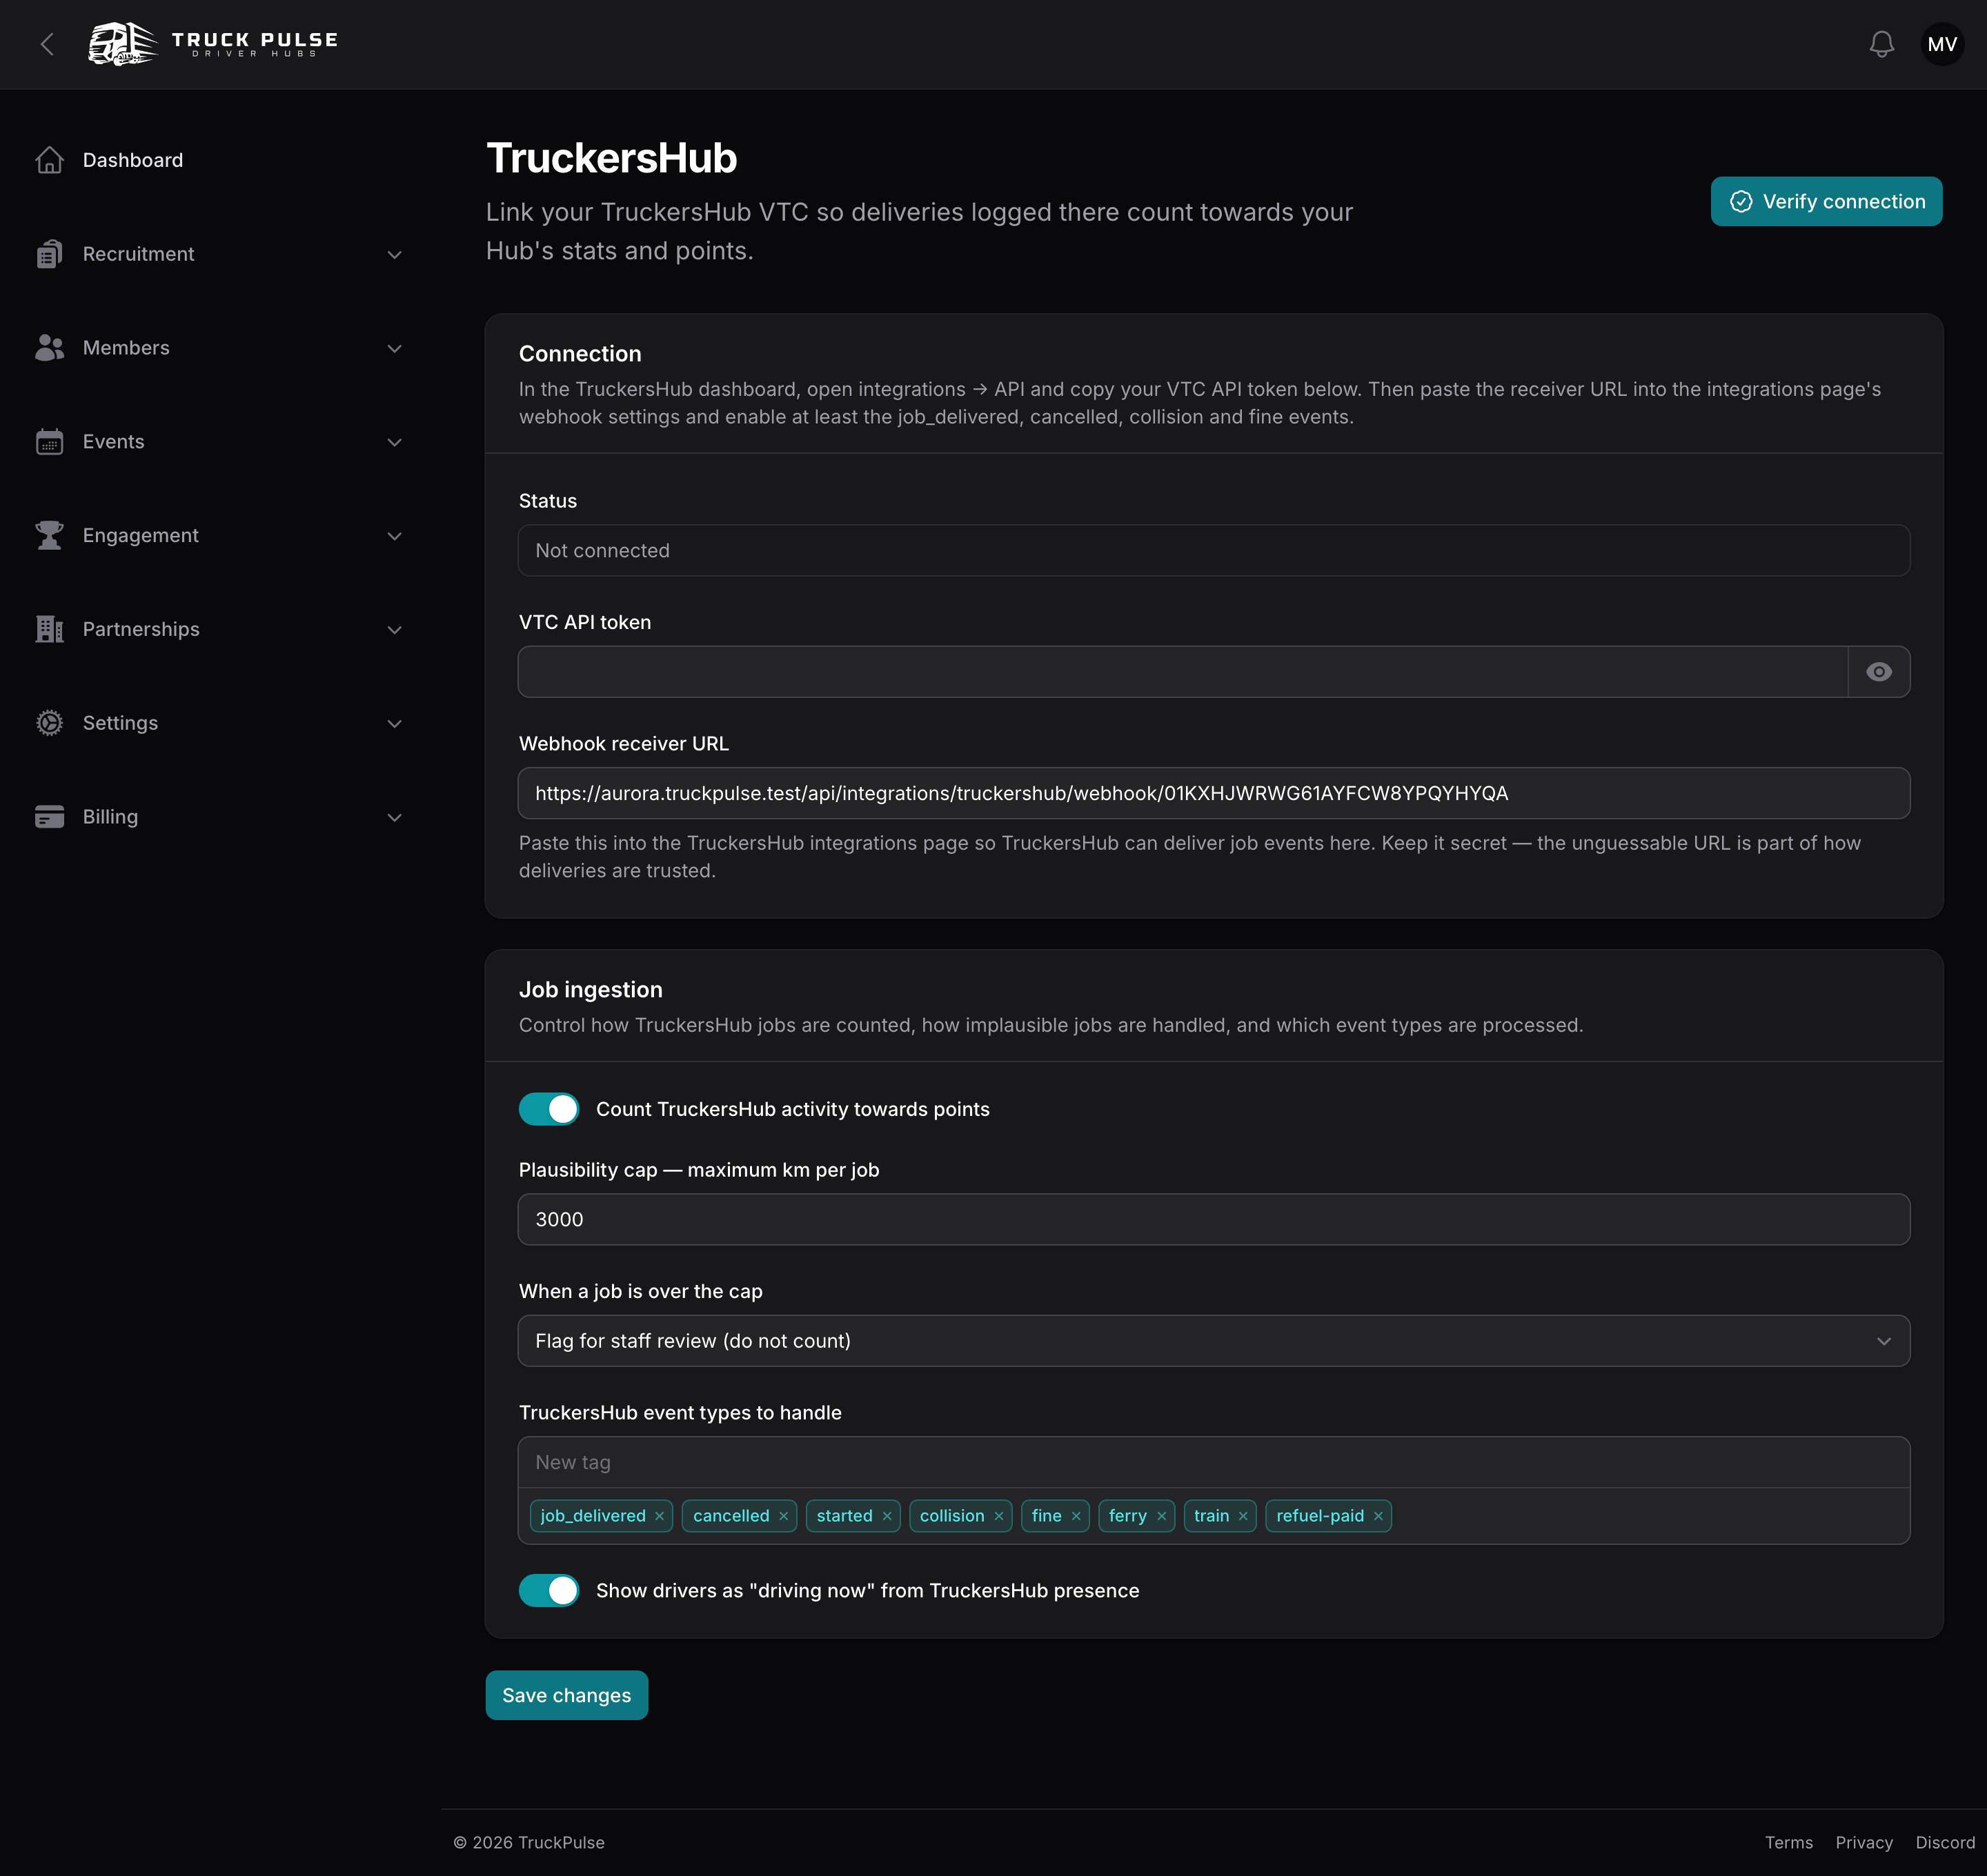Remove the started tag

click(x=887, y=1516)
